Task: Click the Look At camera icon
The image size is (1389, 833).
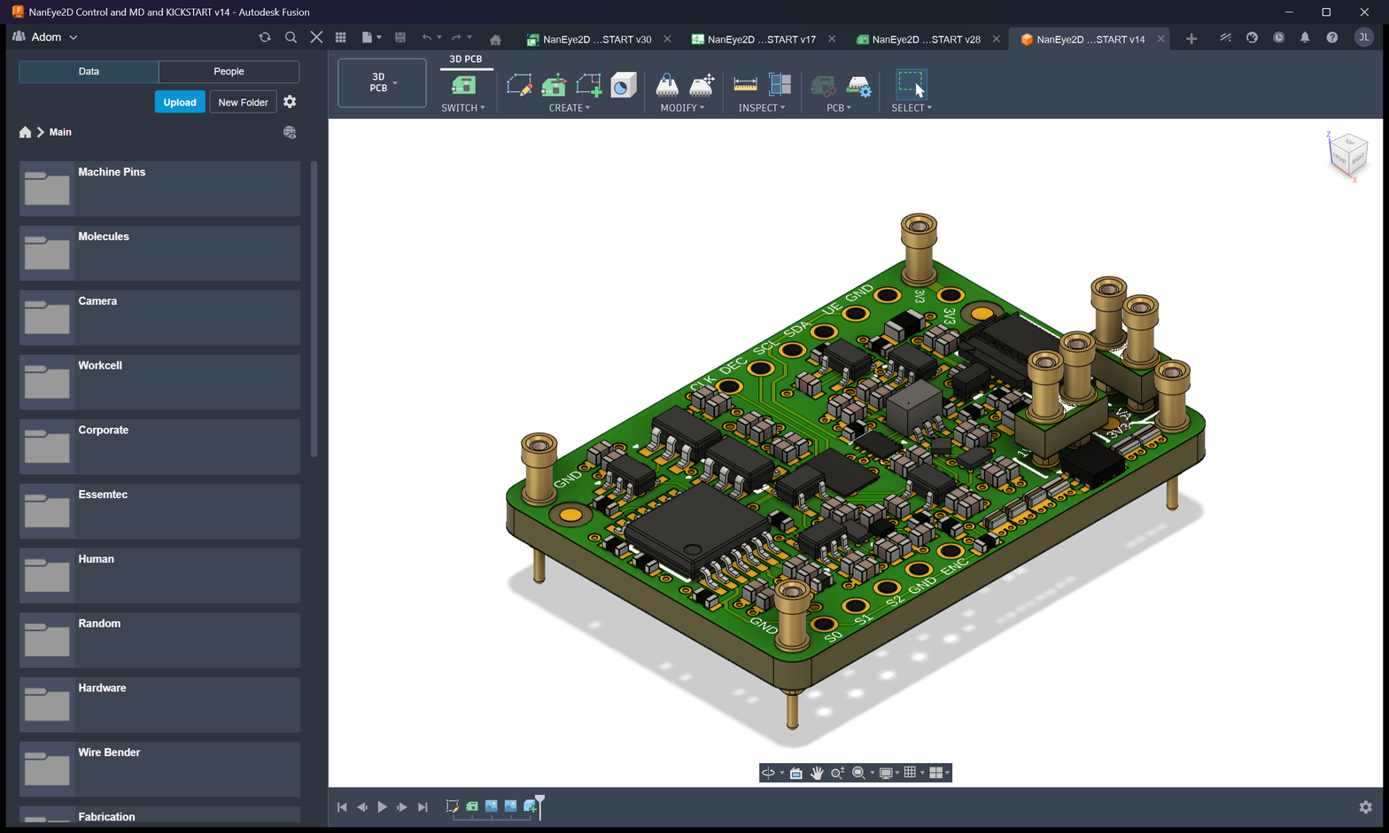Action: click(795, 773)
